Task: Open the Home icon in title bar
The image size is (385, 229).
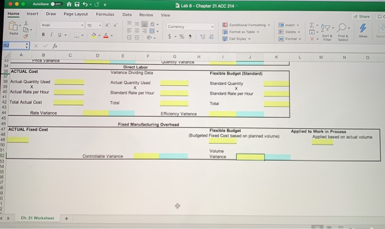Action: (x=69, y=4)
